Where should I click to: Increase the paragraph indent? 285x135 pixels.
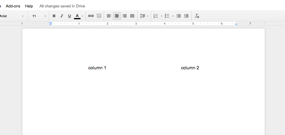[x=186, y=16]
